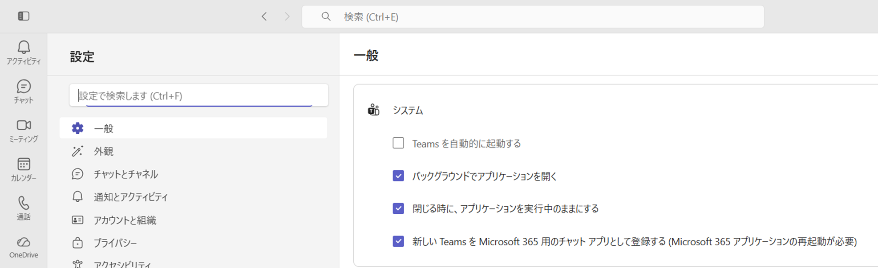This screenshot has height=268, width=878.
Task: Uncheck バックグラウンドでアプリケーションを開く
Action: click(x=398, y=176)
